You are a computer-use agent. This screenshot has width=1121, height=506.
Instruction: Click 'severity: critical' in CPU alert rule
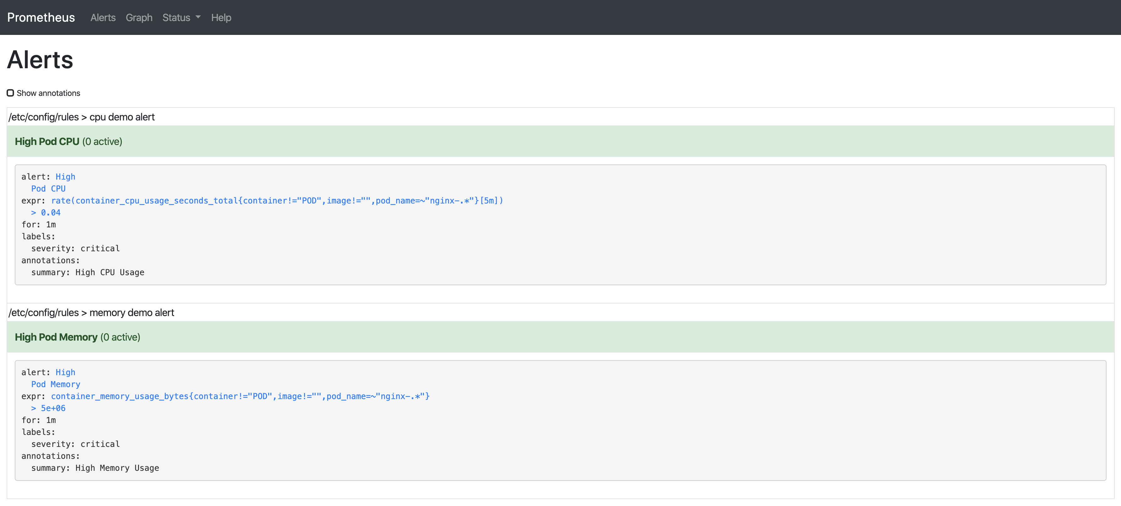[x=75, y=248]
